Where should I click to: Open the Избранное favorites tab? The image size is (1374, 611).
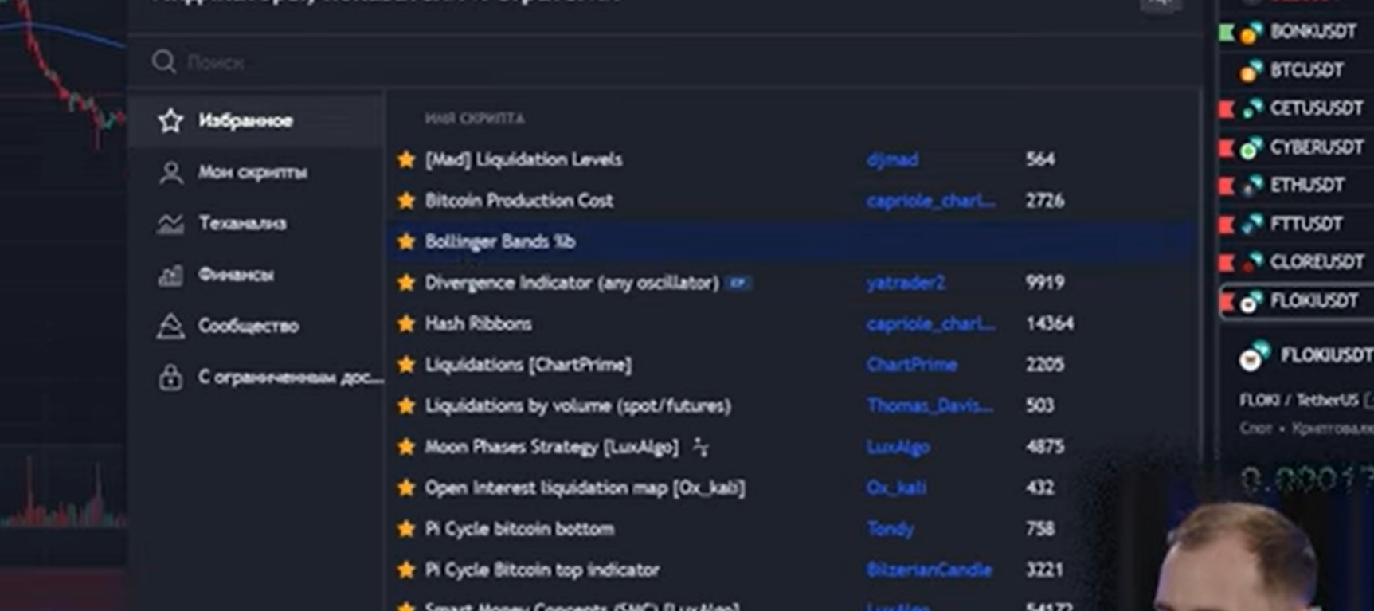point(245,120)
